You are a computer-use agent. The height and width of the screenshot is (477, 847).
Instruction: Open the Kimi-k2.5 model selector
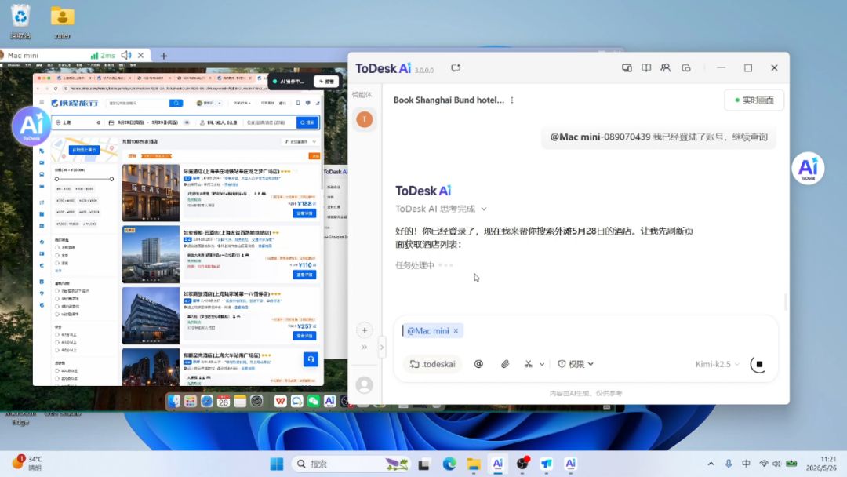pos(717,364)
